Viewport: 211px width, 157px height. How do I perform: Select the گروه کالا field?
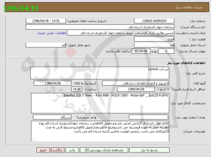pyautogui.click(x=136, y=83)
